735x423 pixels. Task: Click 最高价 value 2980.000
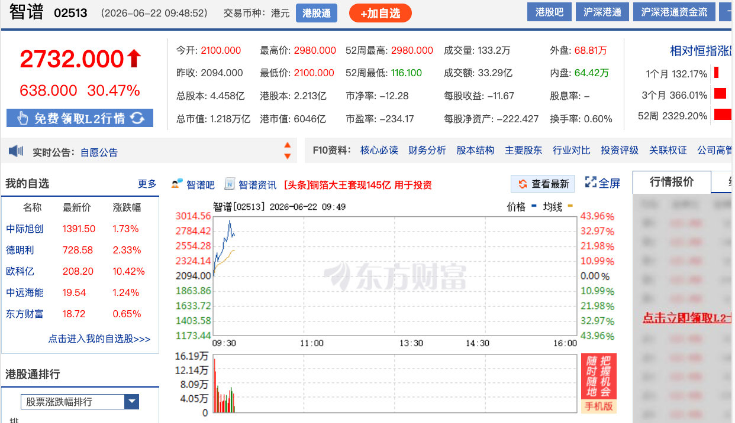314,51
